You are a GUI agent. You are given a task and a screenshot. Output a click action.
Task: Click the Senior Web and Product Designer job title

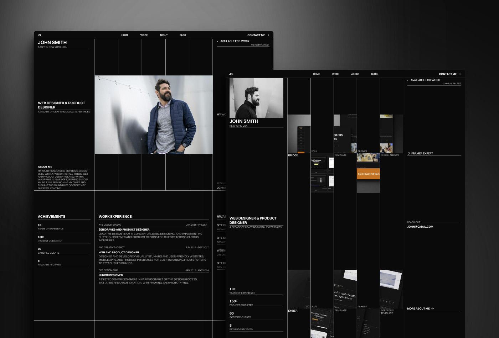124,229
